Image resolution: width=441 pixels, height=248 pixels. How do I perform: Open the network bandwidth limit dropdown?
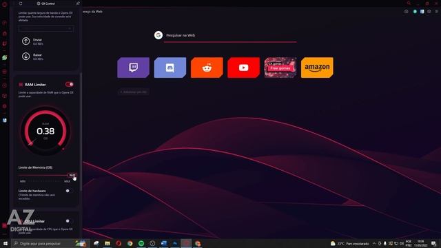[x=46, y=28]
